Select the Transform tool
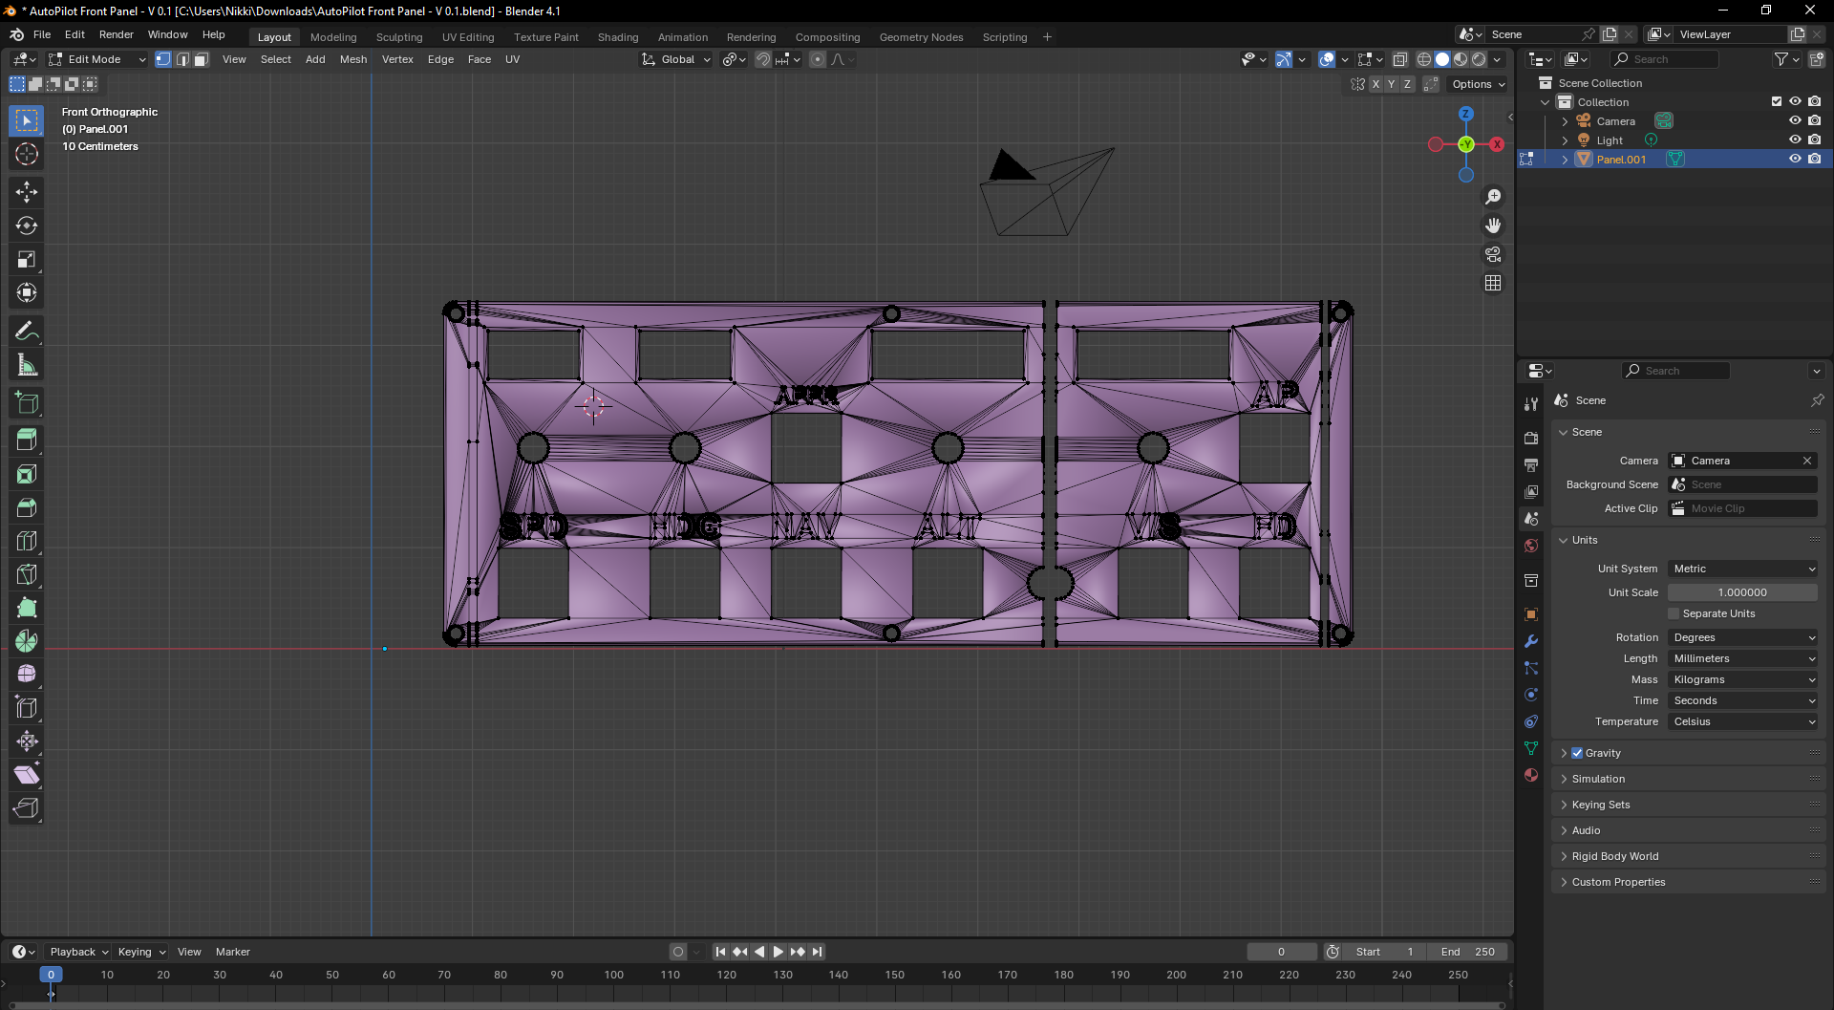The image size is (1834, 1010). 27,292
